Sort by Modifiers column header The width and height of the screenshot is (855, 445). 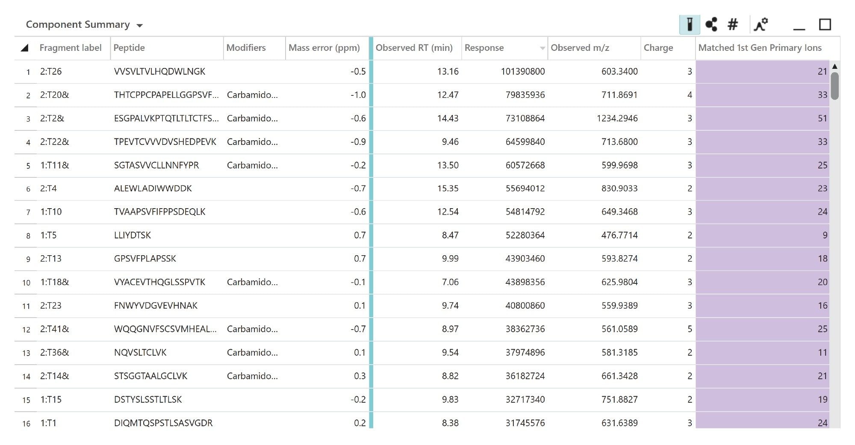coord(246,48)
